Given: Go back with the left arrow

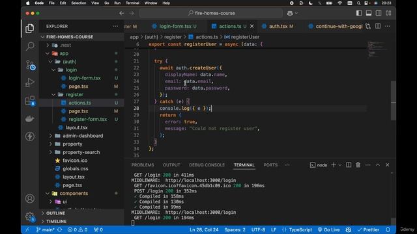Looking at the screenshot, I should [x=122, y=13].
